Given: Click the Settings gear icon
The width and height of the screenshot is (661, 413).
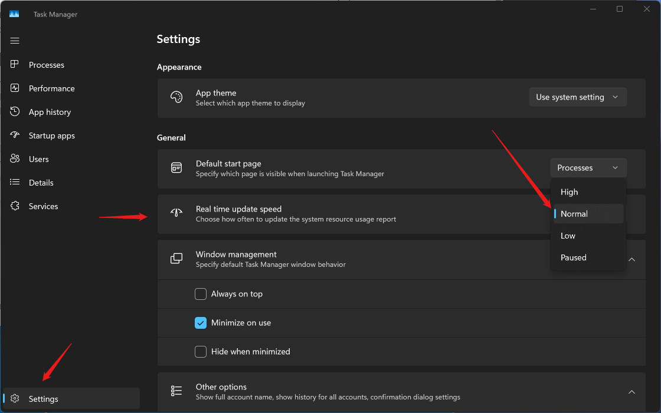Looking at the screenshot, I should [x=15, y=399].
